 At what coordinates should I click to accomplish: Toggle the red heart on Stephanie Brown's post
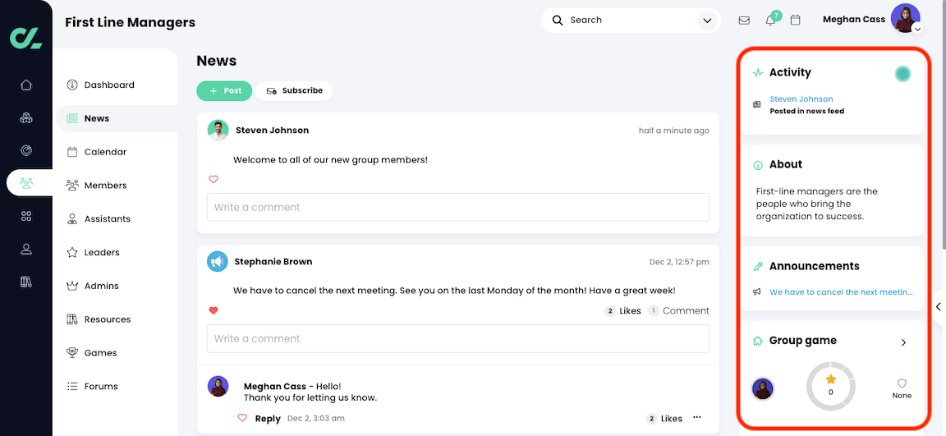coord(213,310)
